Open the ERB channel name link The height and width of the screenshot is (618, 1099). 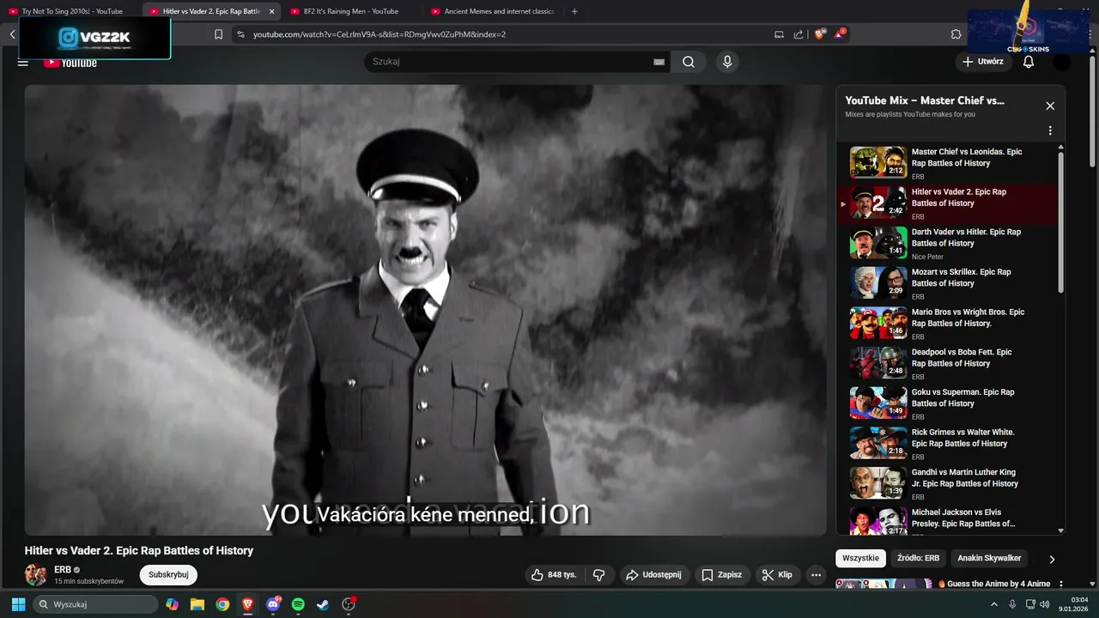click(x=63, y=569)
